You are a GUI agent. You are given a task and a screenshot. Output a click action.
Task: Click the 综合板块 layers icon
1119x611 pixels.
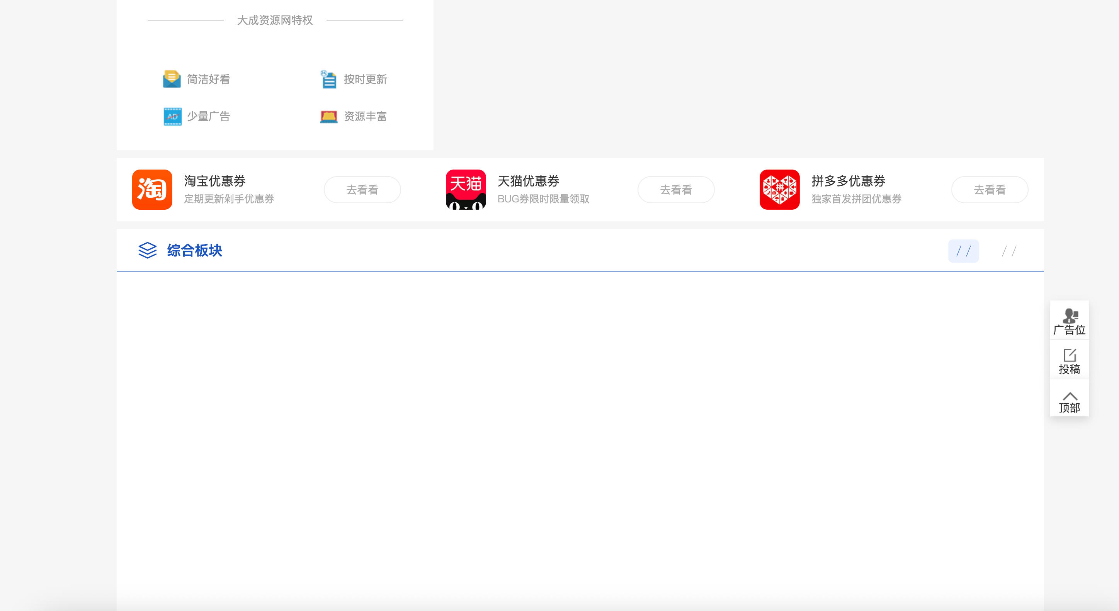tap(147, 250)
